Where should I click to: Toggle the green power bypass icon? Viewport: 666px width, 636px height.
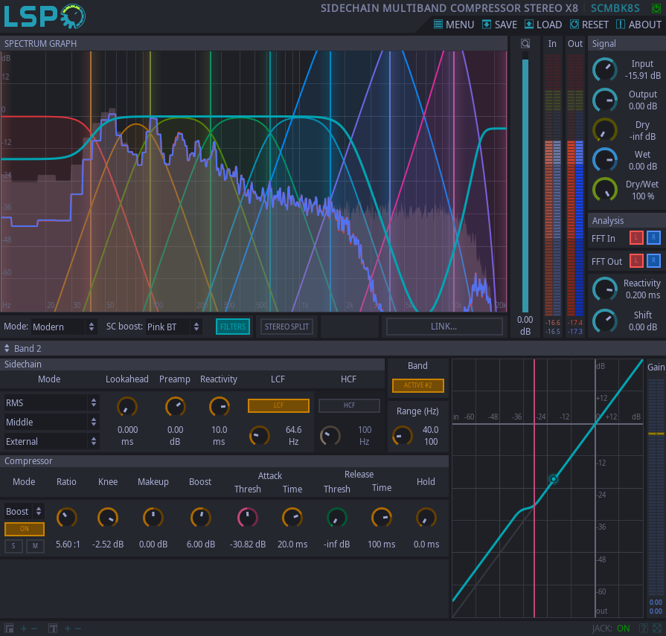click(x=656, y=8)
